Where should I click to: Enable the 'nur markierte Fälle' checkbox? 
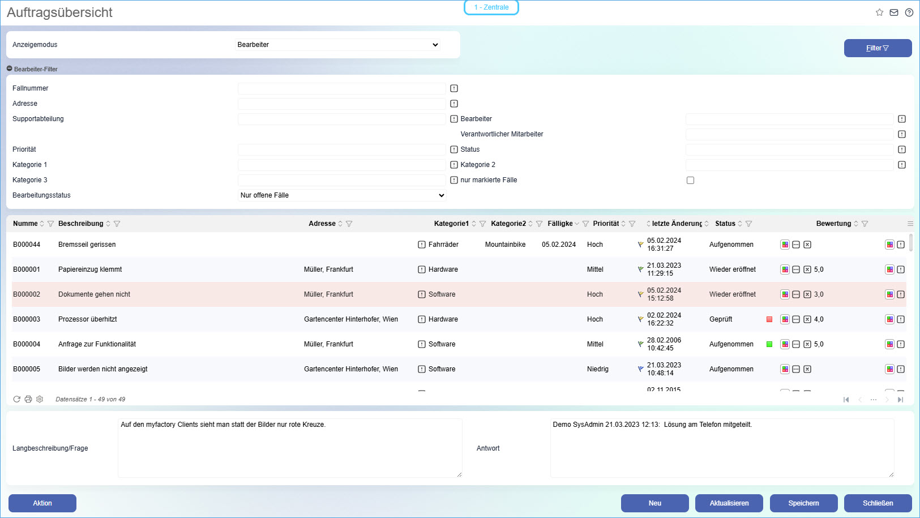pos(690,181)
